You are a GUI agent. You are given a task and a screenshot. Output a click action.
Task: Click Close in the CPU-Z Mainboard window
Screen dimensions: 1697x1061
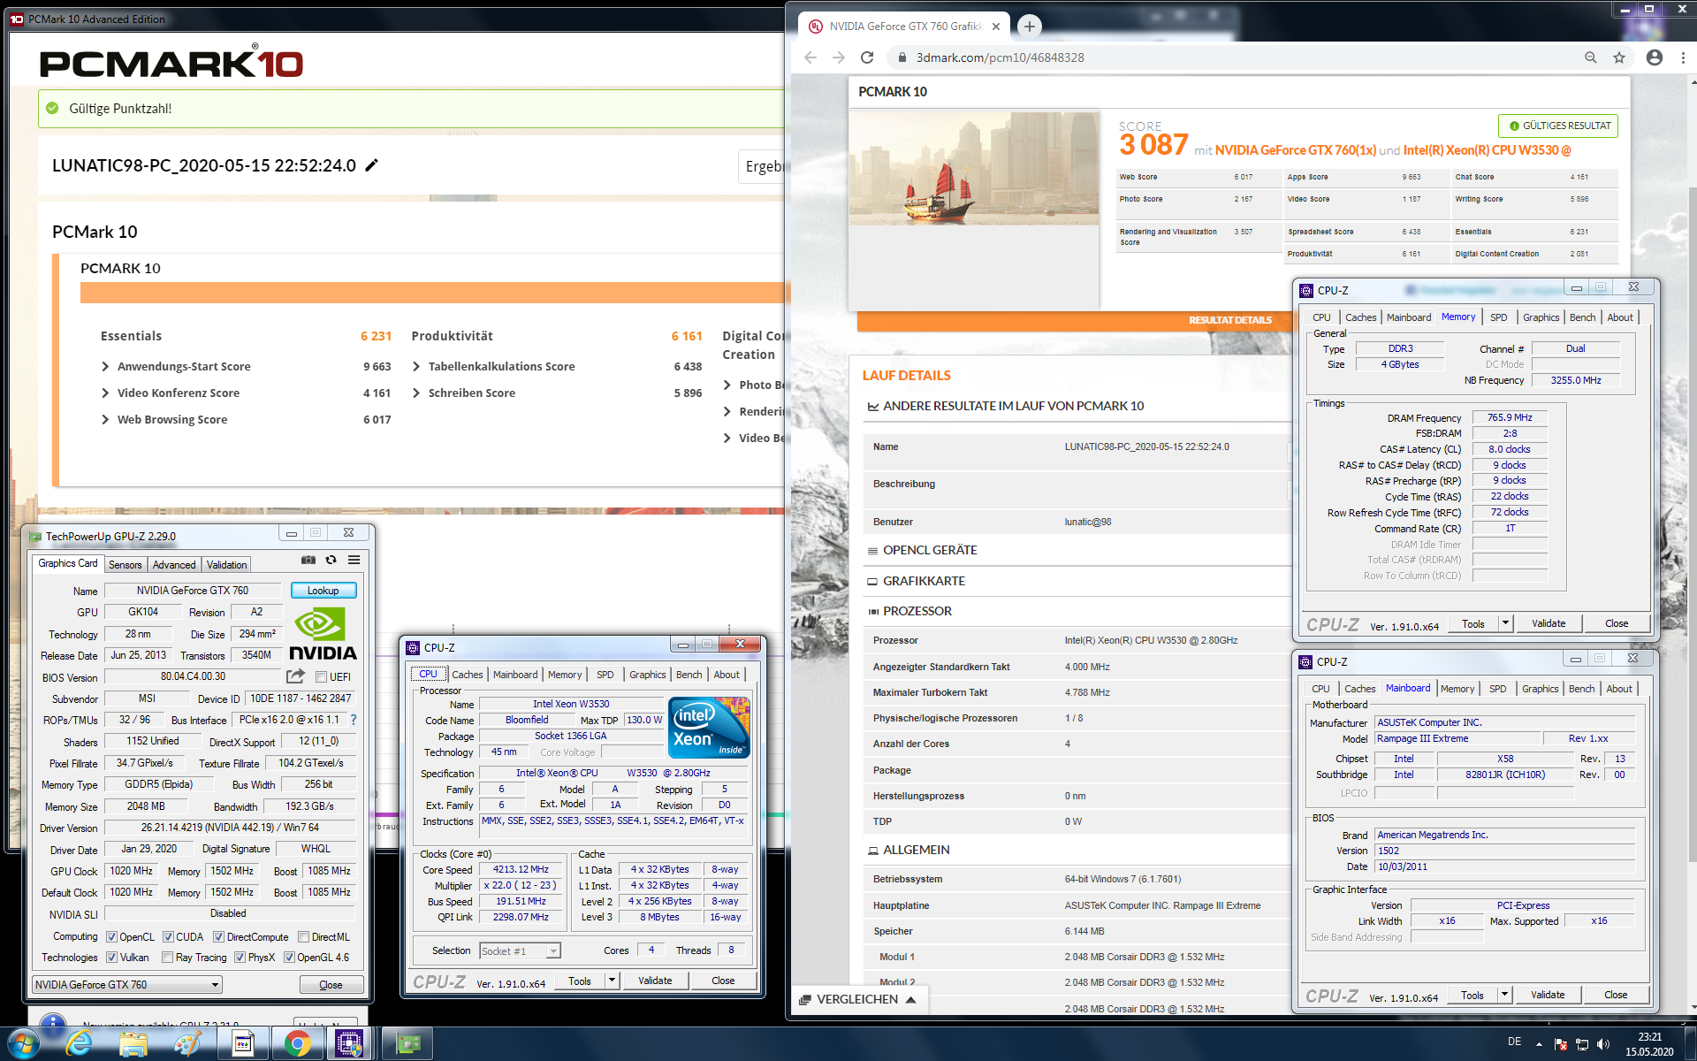pyautogui.click(x=1616, y=995)
